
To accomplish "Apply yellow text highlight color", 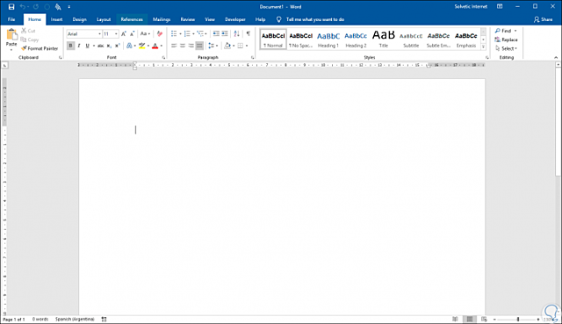I will (x=142, y=46).
